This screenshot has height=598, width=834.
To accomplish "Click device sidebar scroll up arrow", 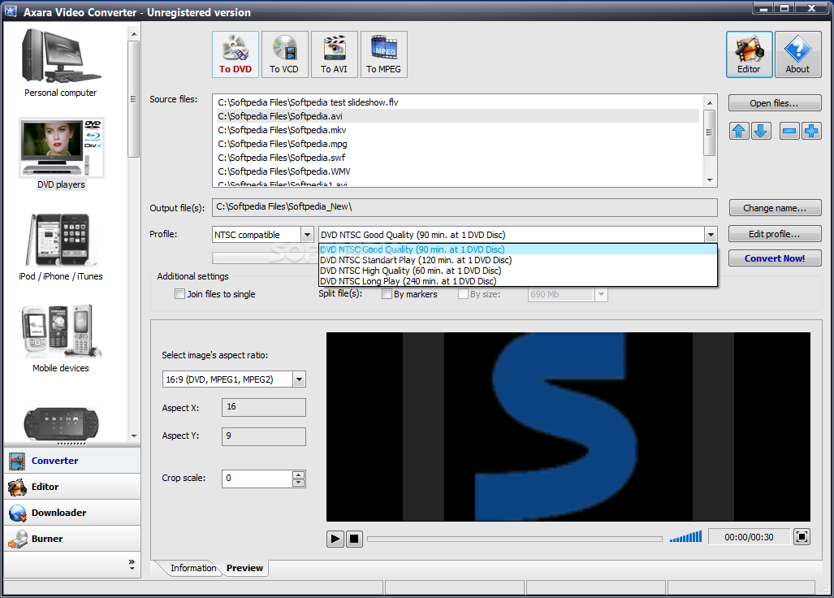I will click(x=134, y=34).
